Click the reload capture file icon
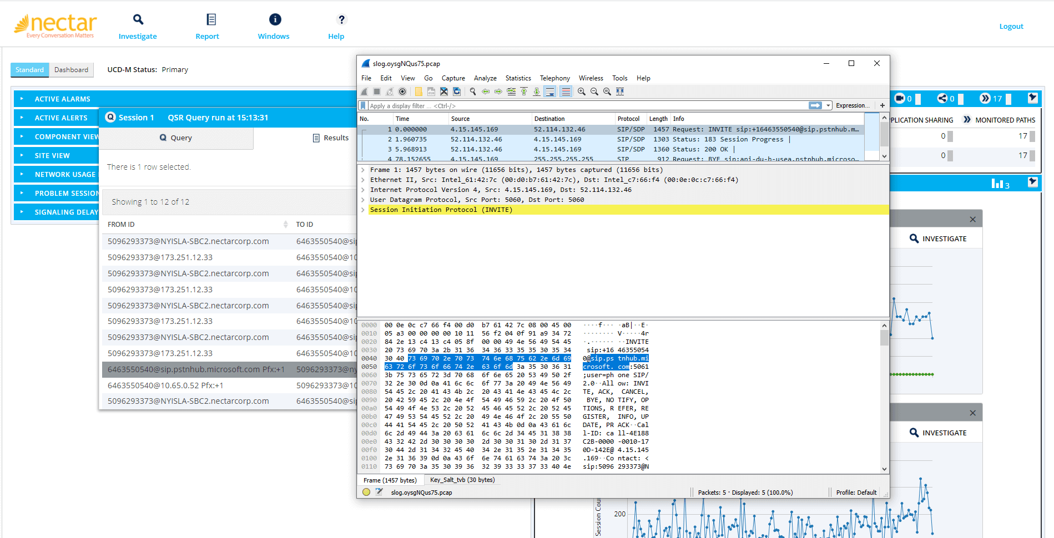Viewport: 1054px width, 538px height. click(457, 92)
